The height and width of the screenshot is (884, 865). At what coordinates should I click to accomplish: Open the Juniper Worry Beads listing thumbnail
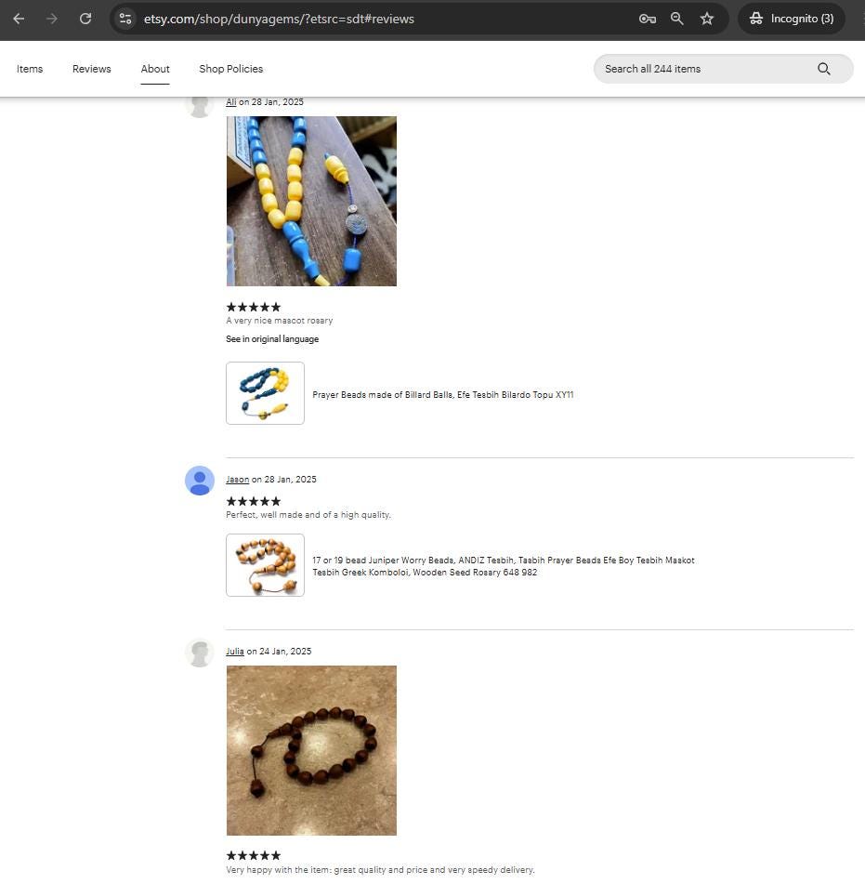266,565
